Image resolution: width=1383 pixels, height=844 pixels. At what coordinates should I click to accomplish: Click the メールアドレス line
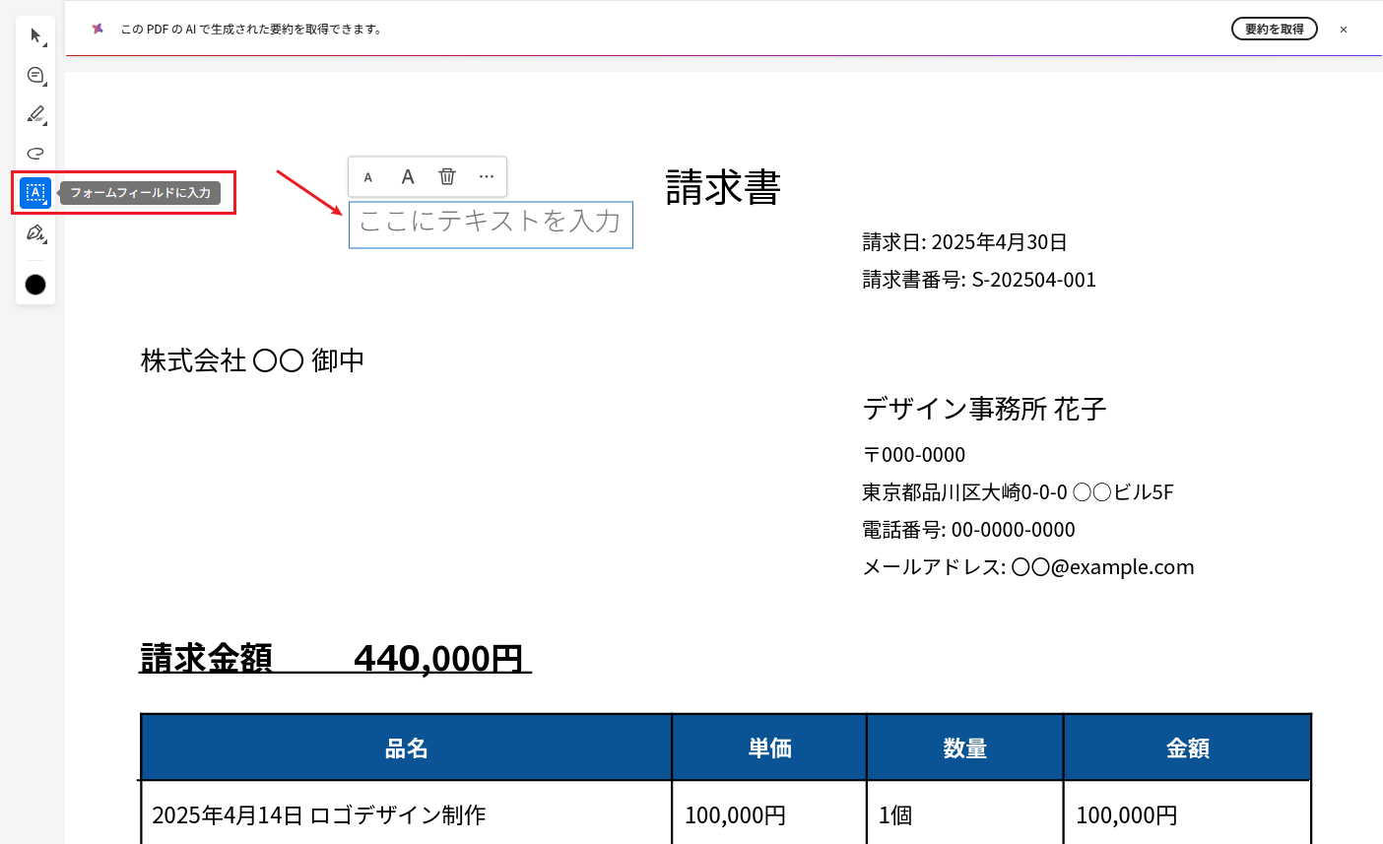[x=1028, y=567]
